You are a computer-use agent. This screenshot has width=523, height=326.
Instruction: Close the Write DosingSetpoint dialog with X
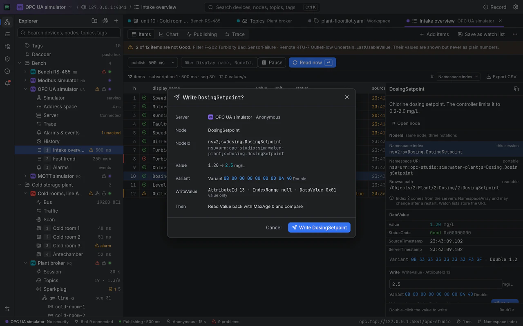click(347, 97)
